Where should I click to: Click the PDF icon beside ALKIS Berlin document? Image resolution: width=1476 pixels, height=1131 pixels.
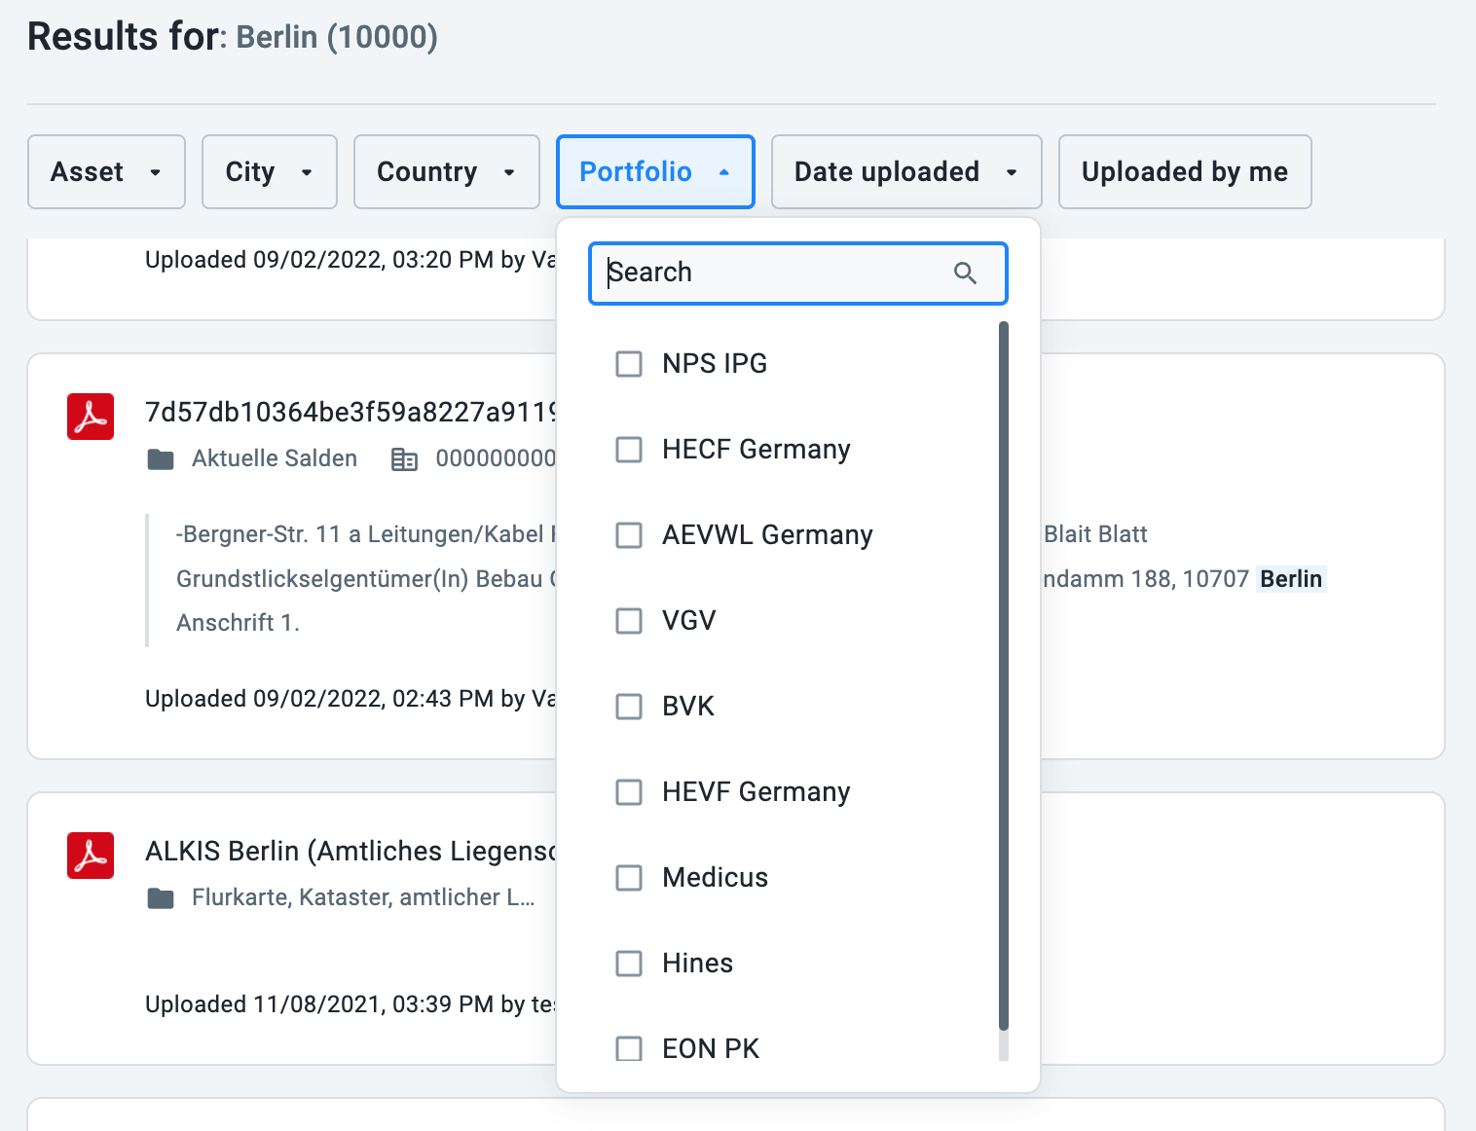[91, 856]
